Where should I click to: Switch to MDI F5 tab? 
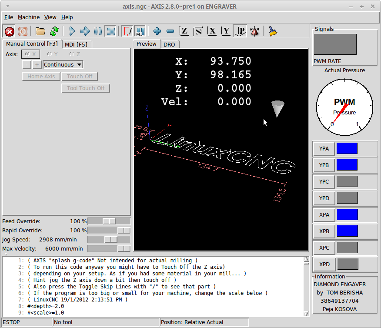[x=76, y=44]
